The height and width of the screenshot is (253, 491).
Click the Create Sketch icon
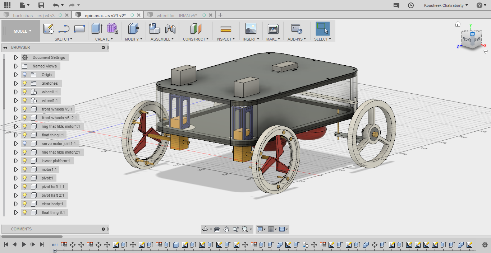click(49, 29)
